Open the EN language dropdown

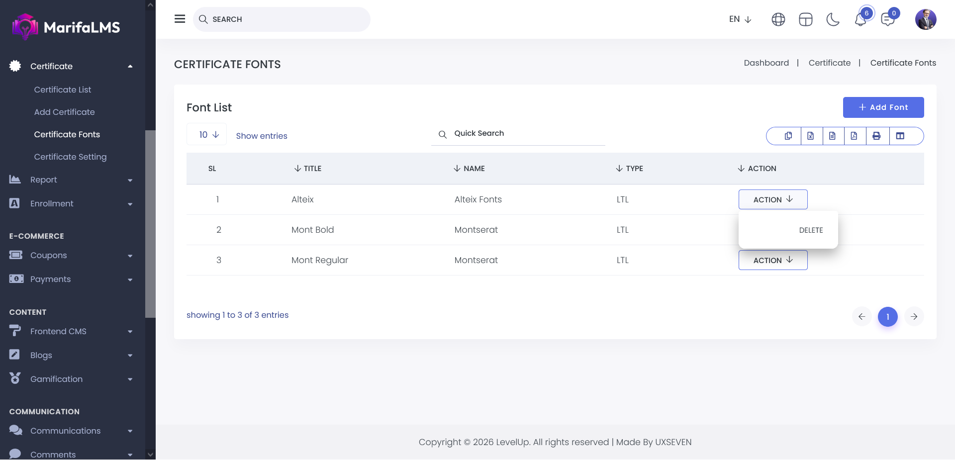pyautogui.click(x=740, y=19)
